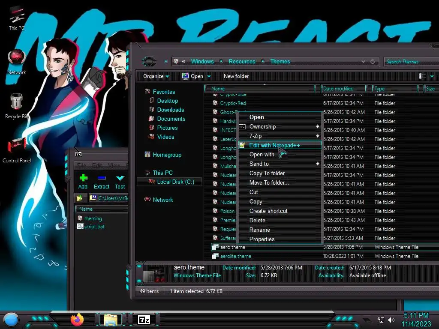Sort by the Type column header
Viewport: 439px width, 329px height.
[x=395, y=88]
